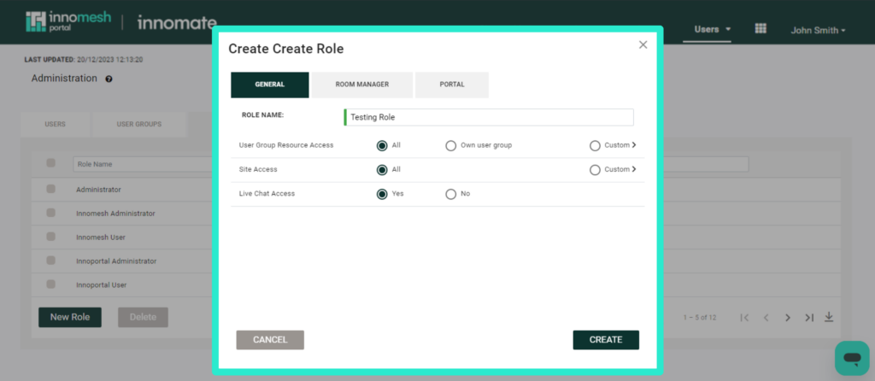The width and height of the screenshot is (875, 381).
Task: Choose Custom for User Group Resource Access
Action: (x=595, y=145)
